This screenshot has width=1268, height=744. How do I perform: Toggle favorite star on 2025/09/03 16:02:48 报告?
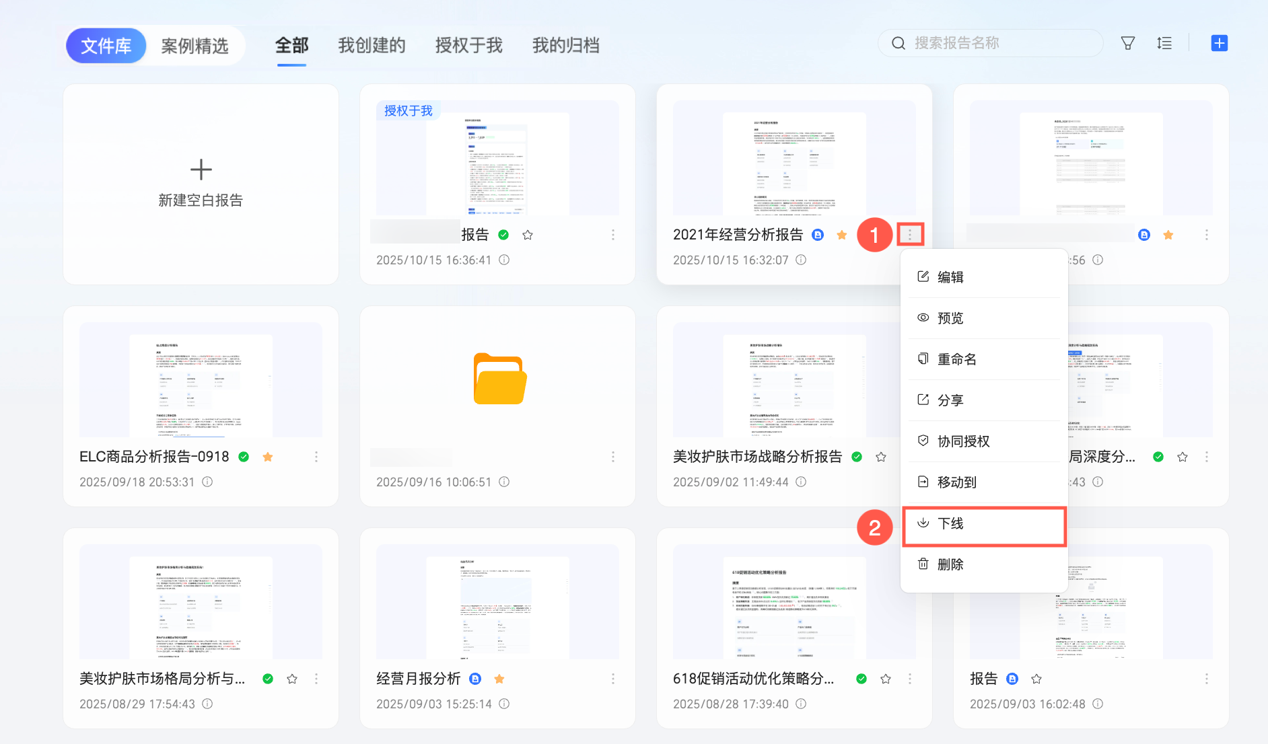coord(1036,679)
